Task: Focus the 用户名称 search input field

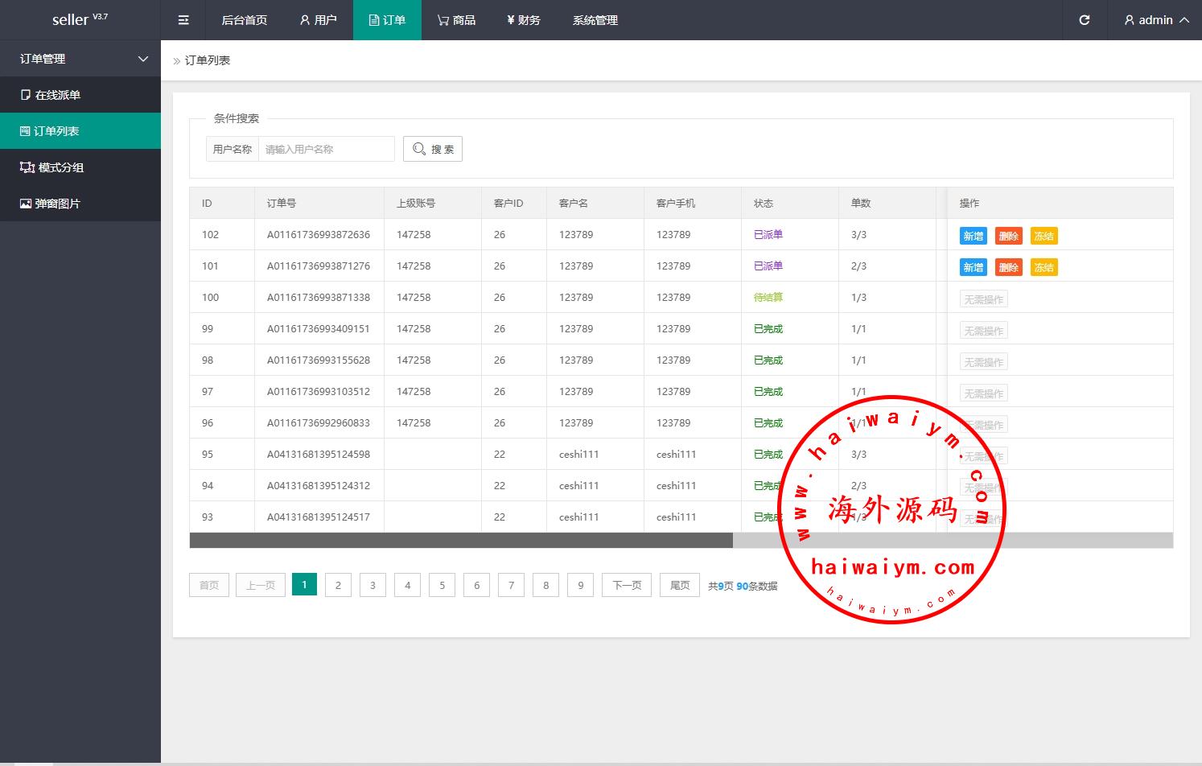Action: coord(326,149)
